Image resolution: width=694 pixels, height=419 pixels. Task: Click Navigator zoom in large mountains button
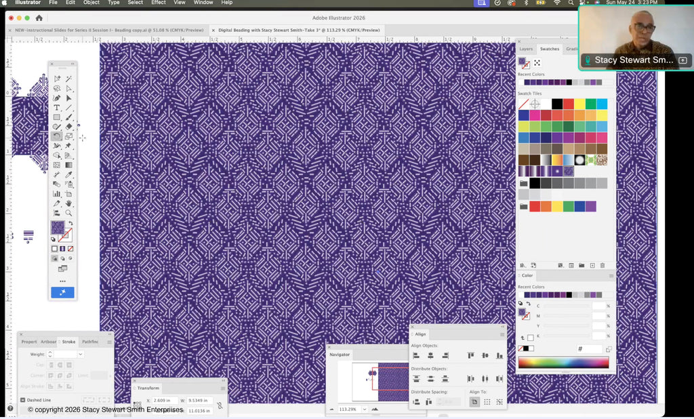pos(375,410)
